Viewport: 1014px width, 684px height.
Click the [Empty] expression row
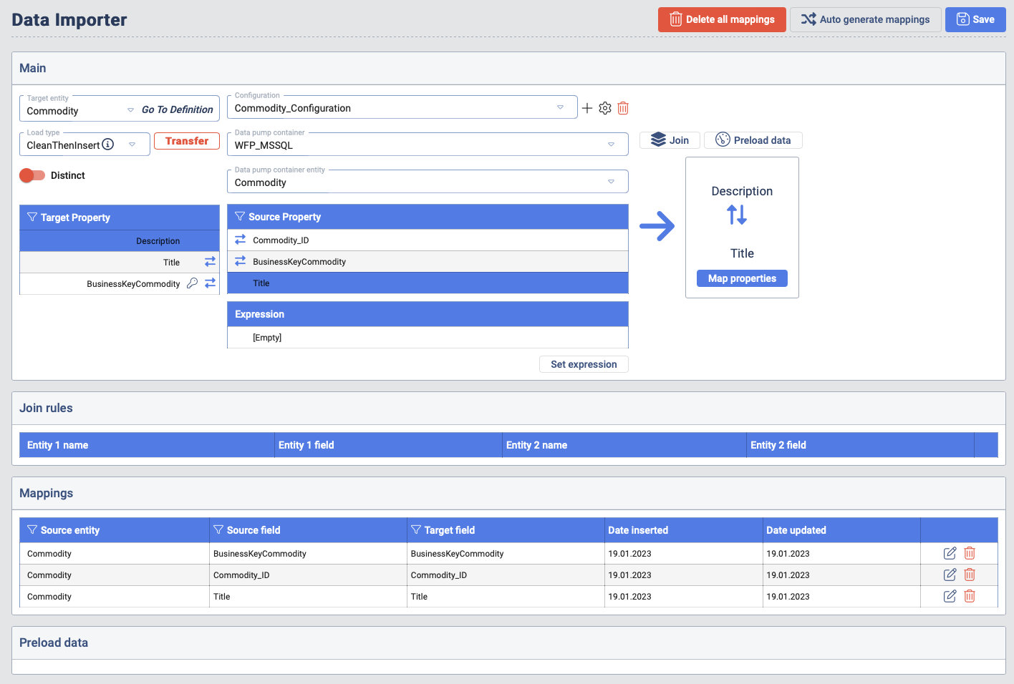pyautogui.click(x=428, y=338)
